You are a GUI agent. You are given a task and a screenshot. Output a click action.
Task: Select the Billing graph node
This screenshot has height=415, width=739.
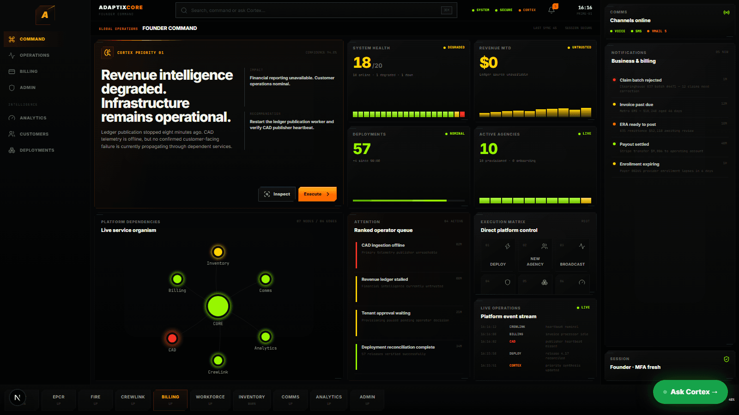pyautogui.click(x=177, y=279)
